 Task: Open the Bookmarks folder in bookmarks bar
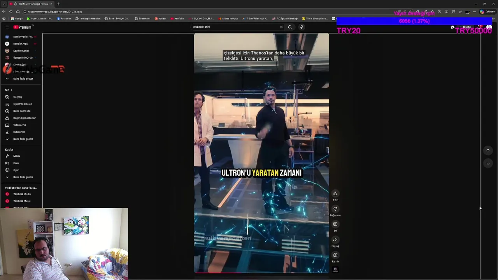(142, 19)
